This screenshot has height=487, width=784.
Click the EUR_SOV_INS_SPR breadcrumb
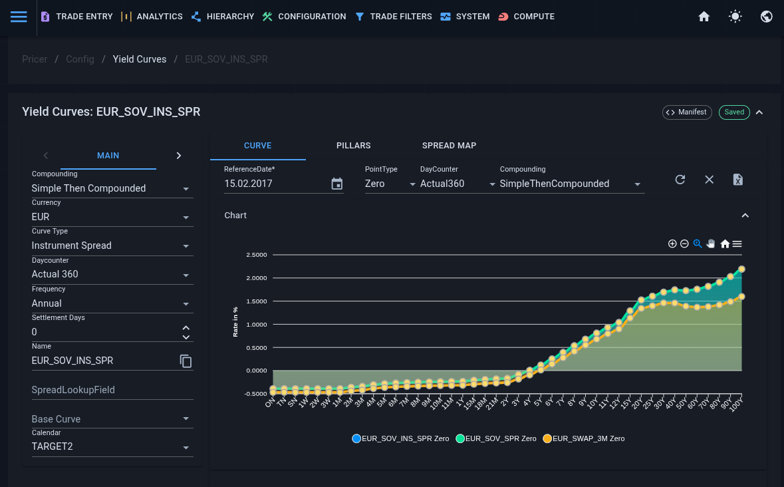226,59
